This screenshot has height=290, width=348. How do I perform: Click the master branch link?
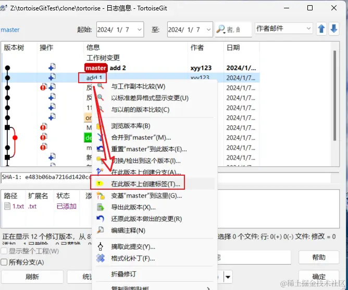tap(10, 30)
